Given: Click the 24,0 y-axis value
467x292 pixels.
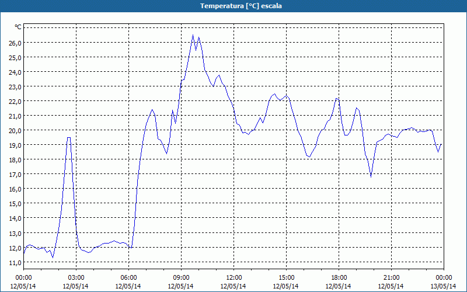Looking at the screenshot, I should click(x=15, y=72).
